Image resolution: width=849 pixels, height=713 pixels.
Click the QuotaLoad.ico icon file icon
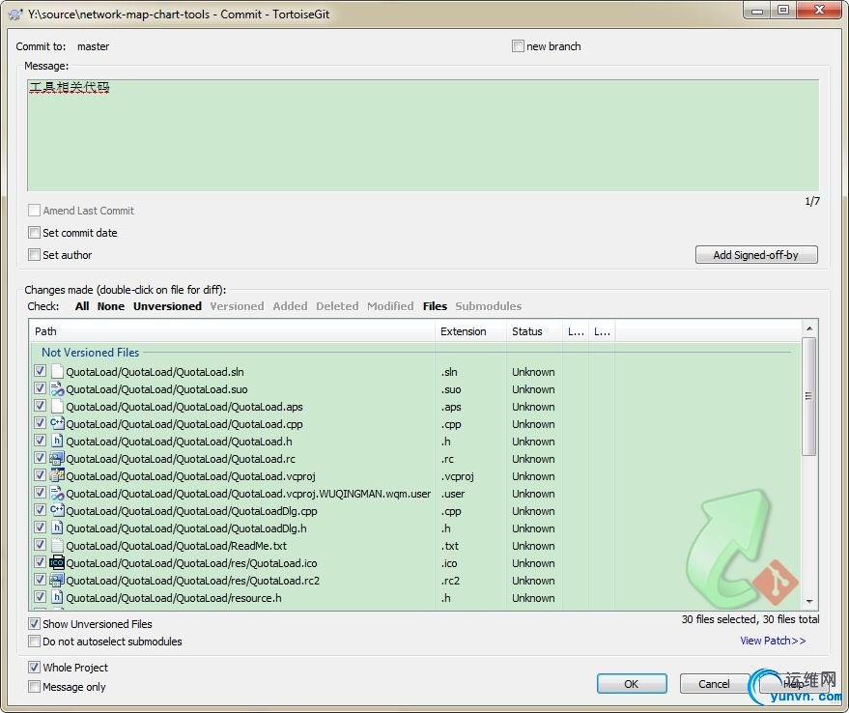point(57,562)
